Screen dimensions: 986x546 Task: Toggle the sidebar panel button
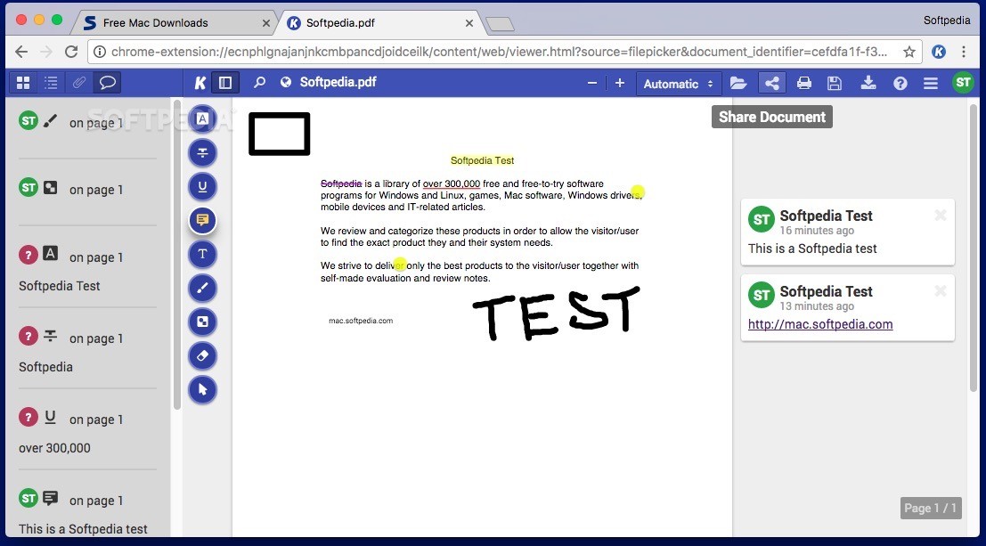coord(225,83)
